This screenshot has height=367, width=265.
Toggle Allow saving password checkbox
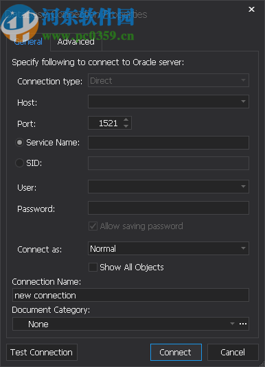pyautogui.click(x=93, y=226)
